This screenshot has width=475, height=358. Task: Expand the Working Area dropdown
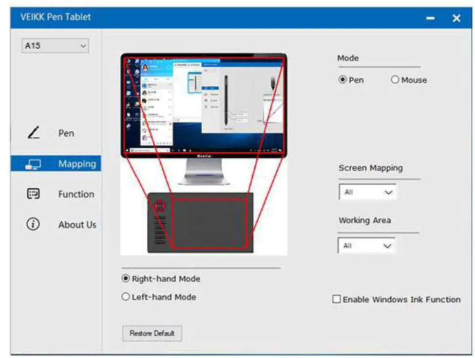[366, 246]
